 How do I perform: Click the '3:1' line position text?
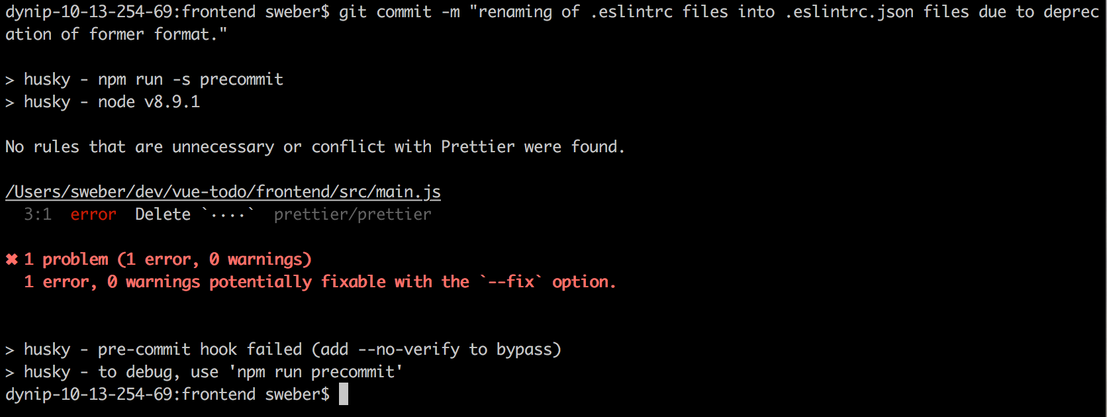(38, 214)
